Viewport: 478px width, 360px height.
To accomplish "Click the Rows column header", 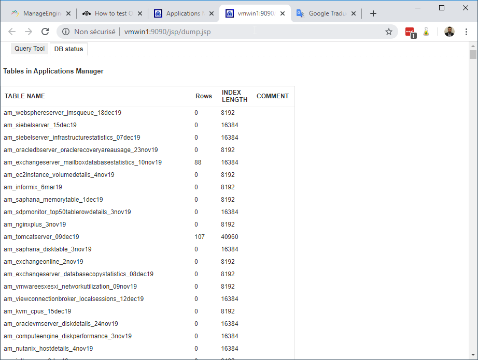I will (204, 96).
